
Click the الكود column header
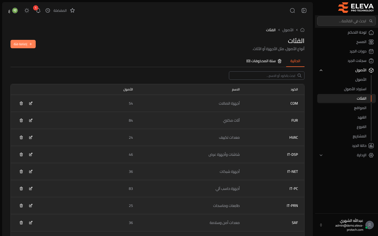pos(294,89)
